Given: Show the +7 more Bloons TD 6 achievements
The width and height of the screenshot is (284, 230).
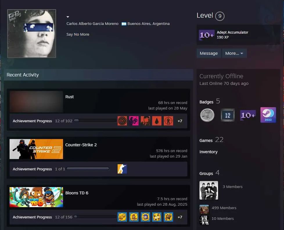Looking at the screenshot, I should coord(180,217).
